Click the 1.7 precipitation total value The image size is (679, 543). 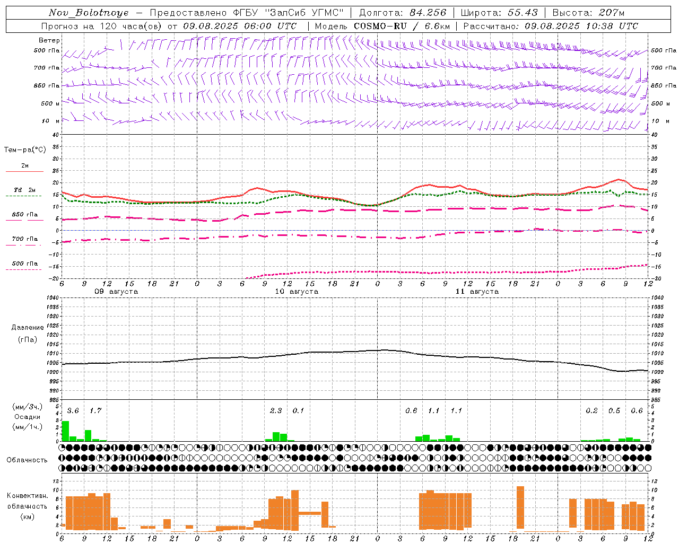[x=95, y=411]
